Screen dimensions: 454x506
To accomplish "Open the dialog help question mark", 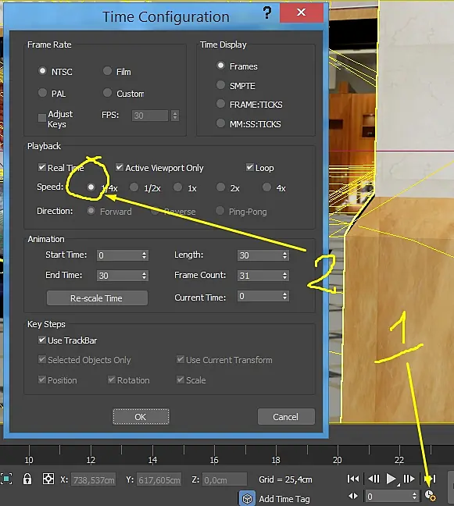I will (267, 13).
